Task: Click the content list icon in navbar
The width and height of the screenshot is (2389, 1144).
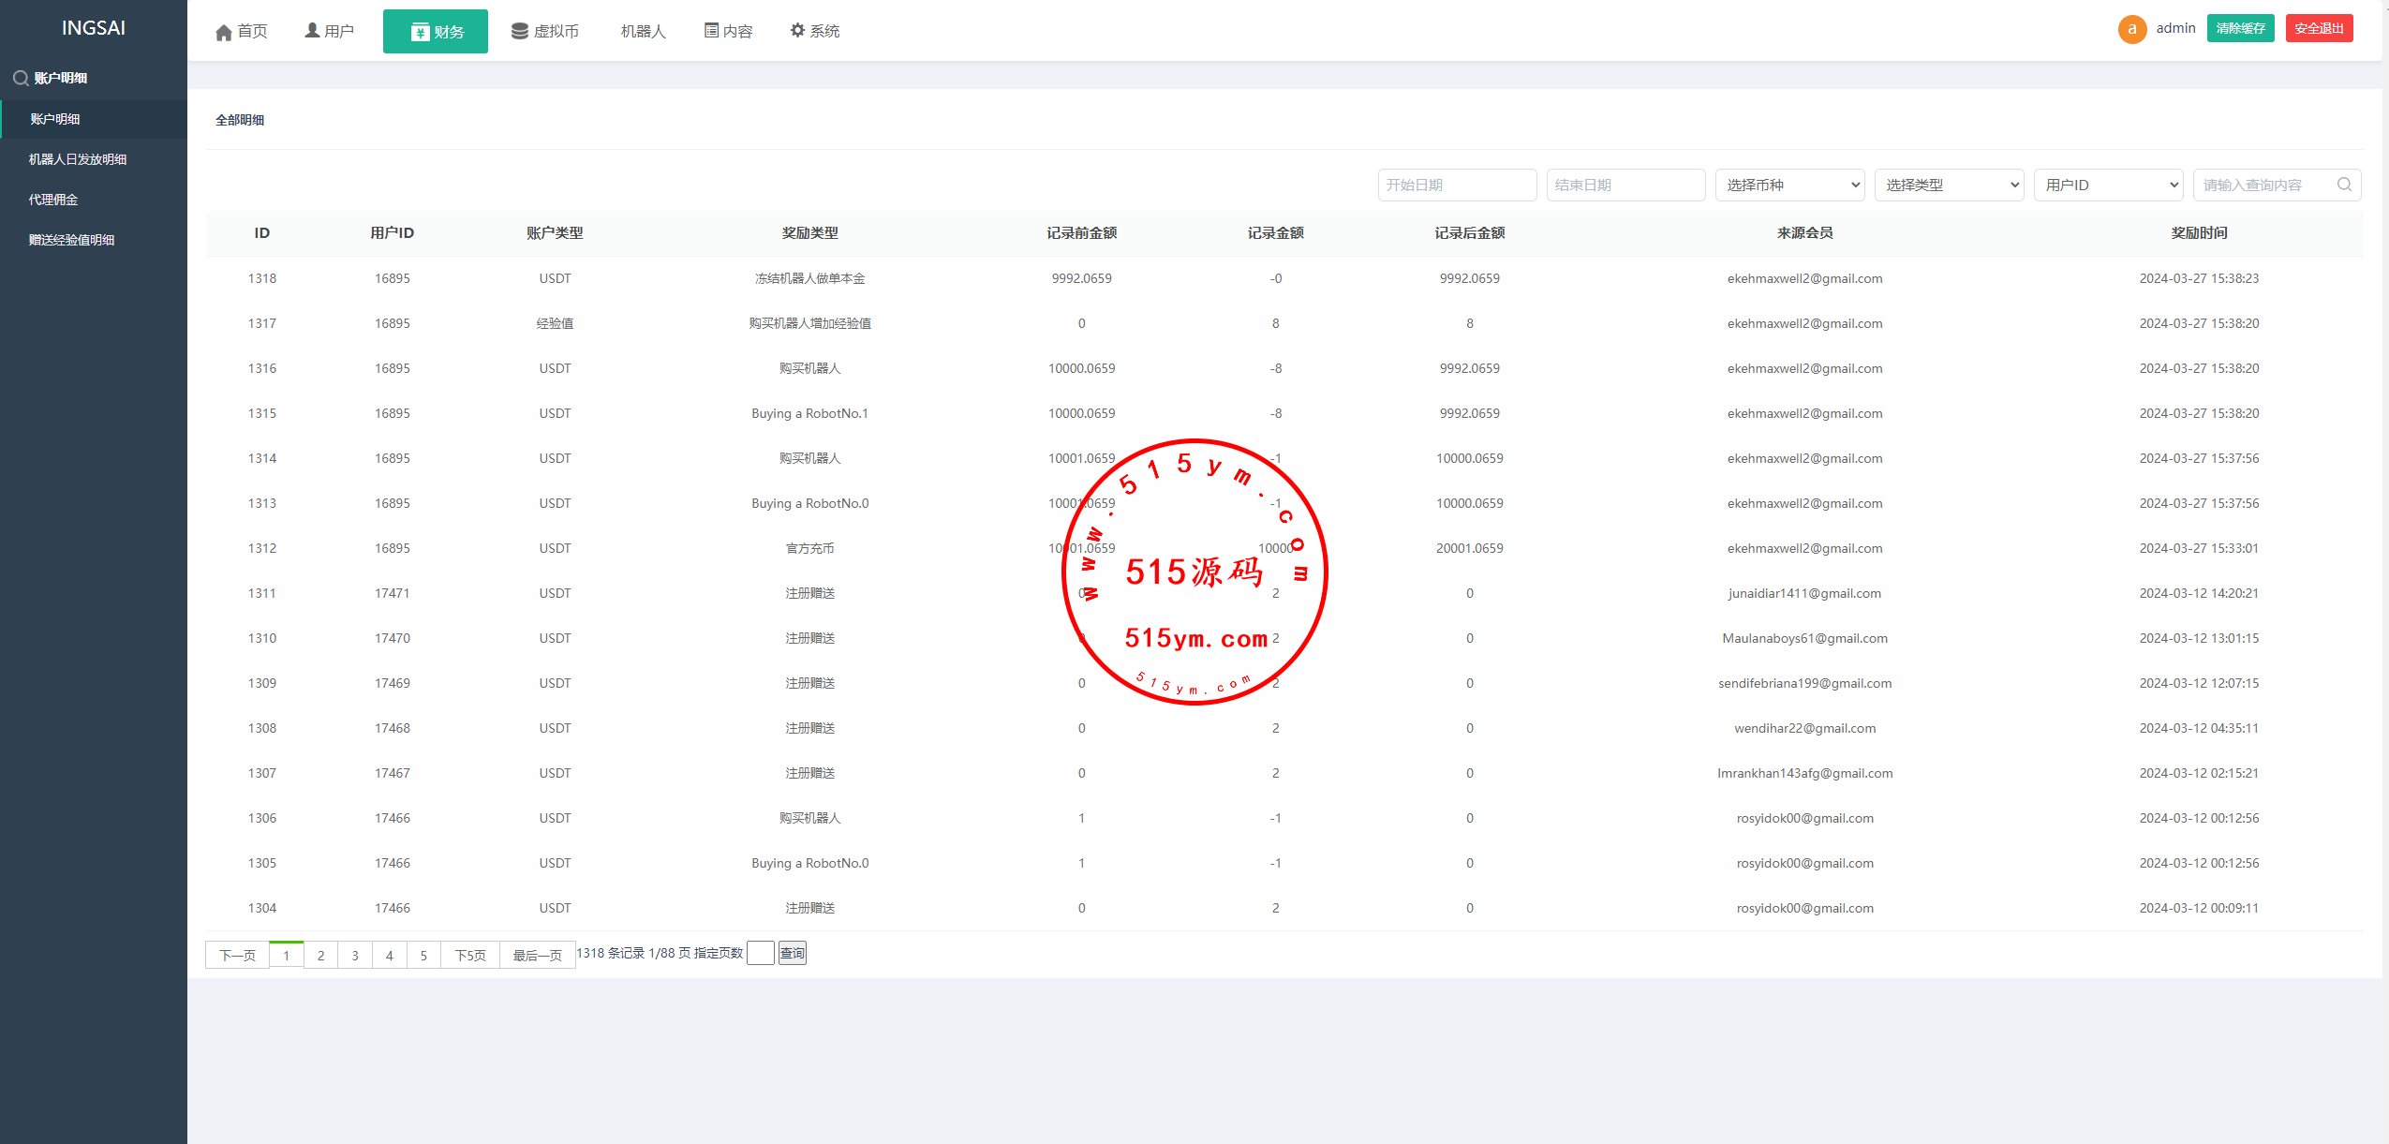Action: 711,31
